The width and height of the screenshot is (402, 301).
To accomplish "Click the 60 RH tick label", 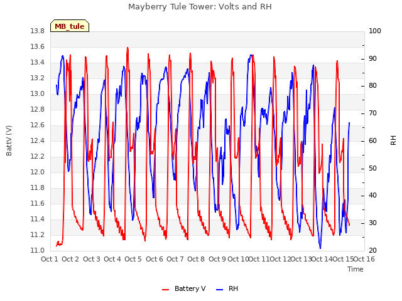I will [372, 140].
